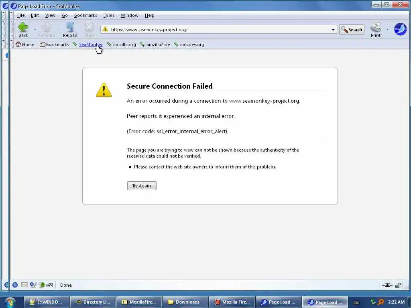The image size is (411, 308).
Task: Collapse the navigation toolbar grippy handle
Action: 12,29
